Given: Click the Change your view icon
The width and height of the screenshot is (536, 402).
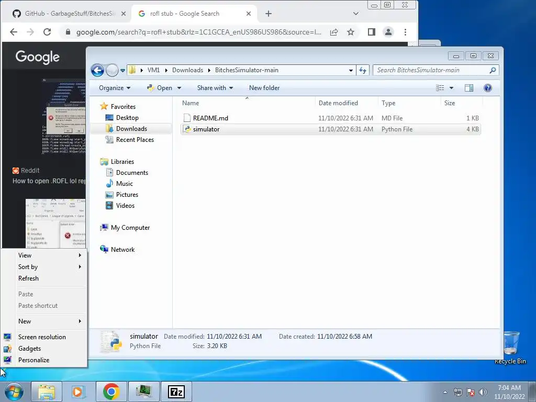Looking at the screenshot, I should pyautogui.click(x=440, y=88).
